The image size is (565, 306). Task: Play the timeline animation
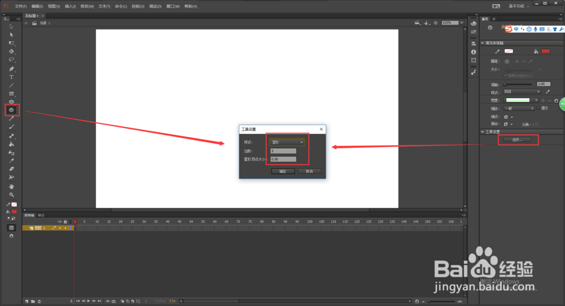point(89,301)
